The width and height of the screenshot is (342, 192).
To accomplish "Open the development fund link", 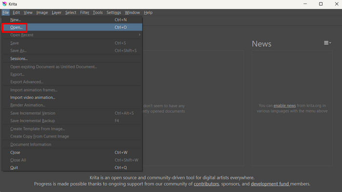I will click(x=270, y=184).
